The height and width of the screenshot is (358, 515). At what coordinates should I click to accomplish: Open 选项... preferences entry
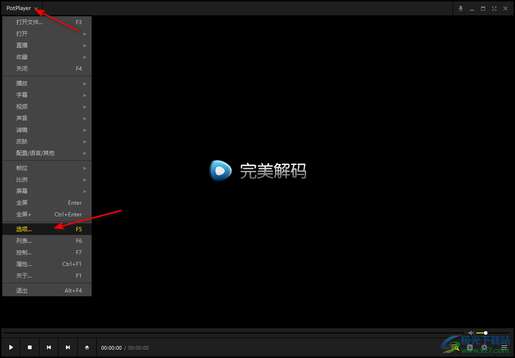[x=47, y=229]
